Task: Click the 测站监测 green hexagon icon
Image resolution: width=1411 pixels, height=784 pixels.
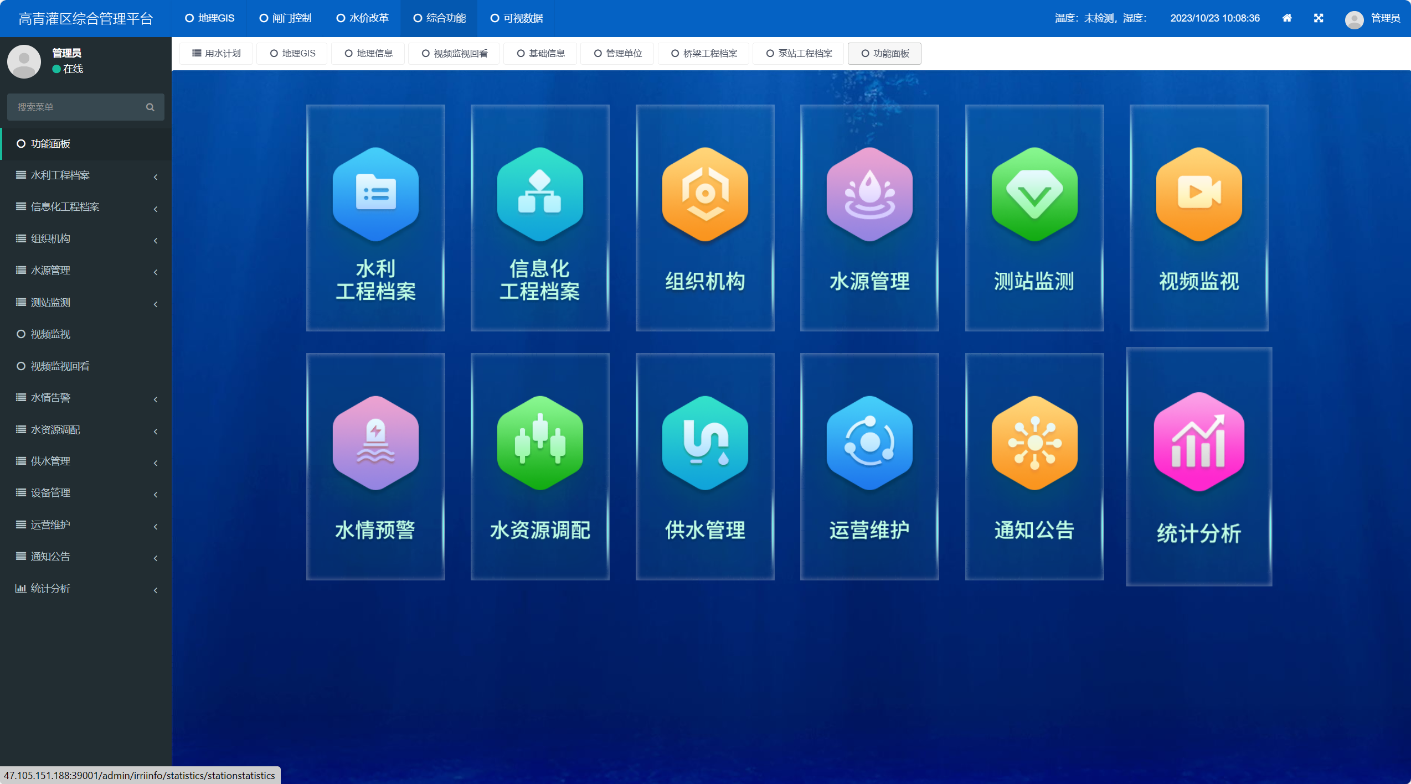Action: [1034, 194]
